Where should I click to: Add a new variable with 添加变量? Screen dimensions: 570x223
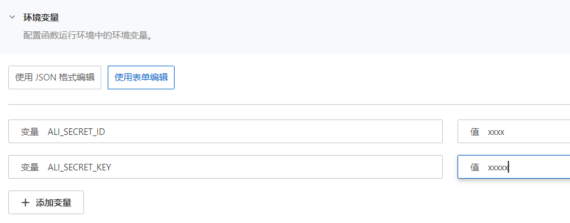(x=46, y=202)
